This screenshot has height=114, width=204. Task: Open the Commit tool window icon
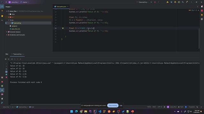click(x=2, y=11)
